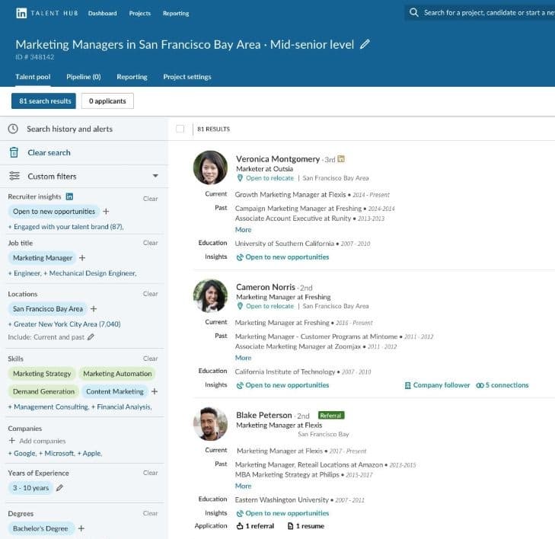
Task: Click the Custom filters sliders icon
Action: (14, 176)
